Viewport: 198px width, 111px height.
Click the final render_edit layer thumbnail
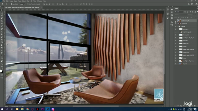click(x=179, y=21)
